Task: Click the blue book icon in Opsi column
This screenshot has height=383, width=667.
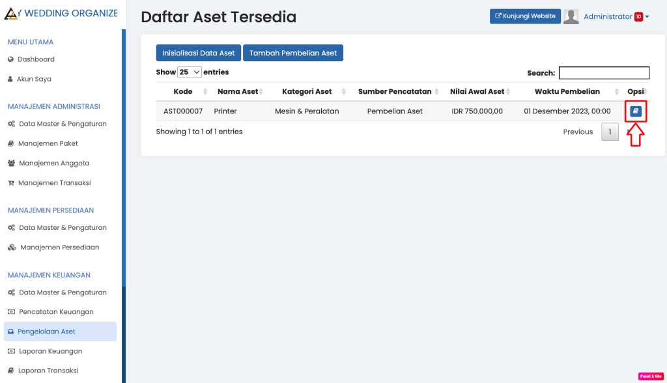Action: (636, 111)
